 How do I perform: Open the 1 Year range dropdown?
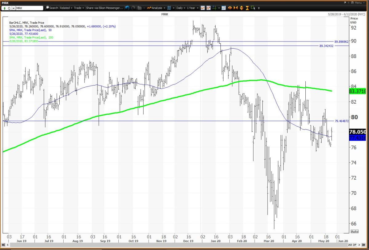click(192, 8)
